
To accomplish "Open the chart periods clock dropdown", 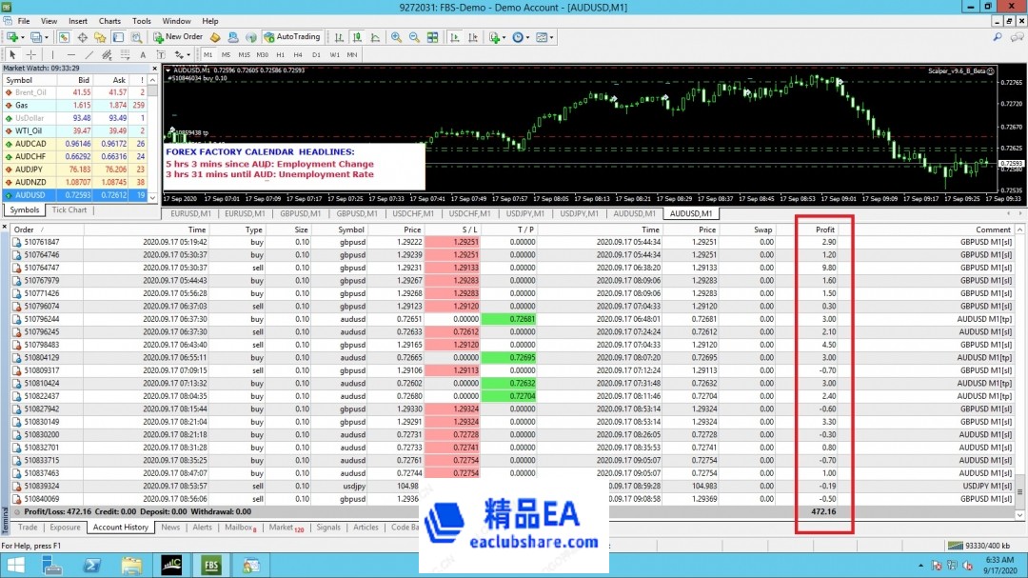I will tap(520, 37).
